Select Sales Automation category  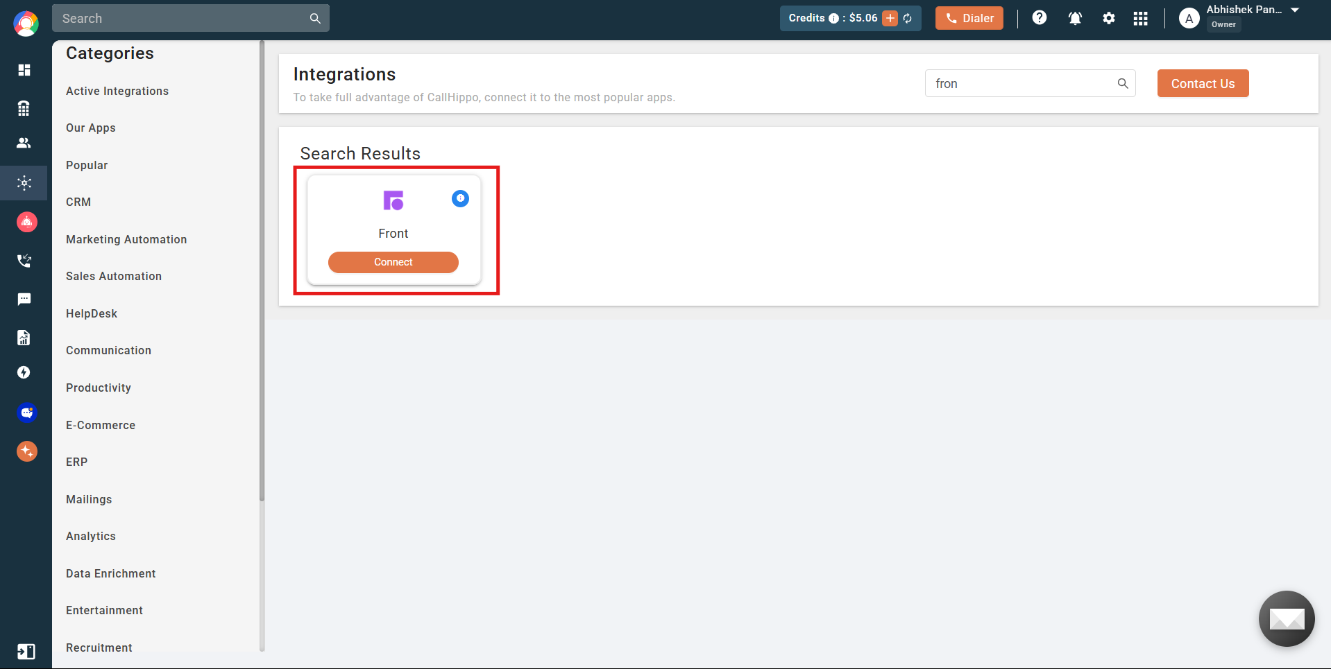click(114, 276)
